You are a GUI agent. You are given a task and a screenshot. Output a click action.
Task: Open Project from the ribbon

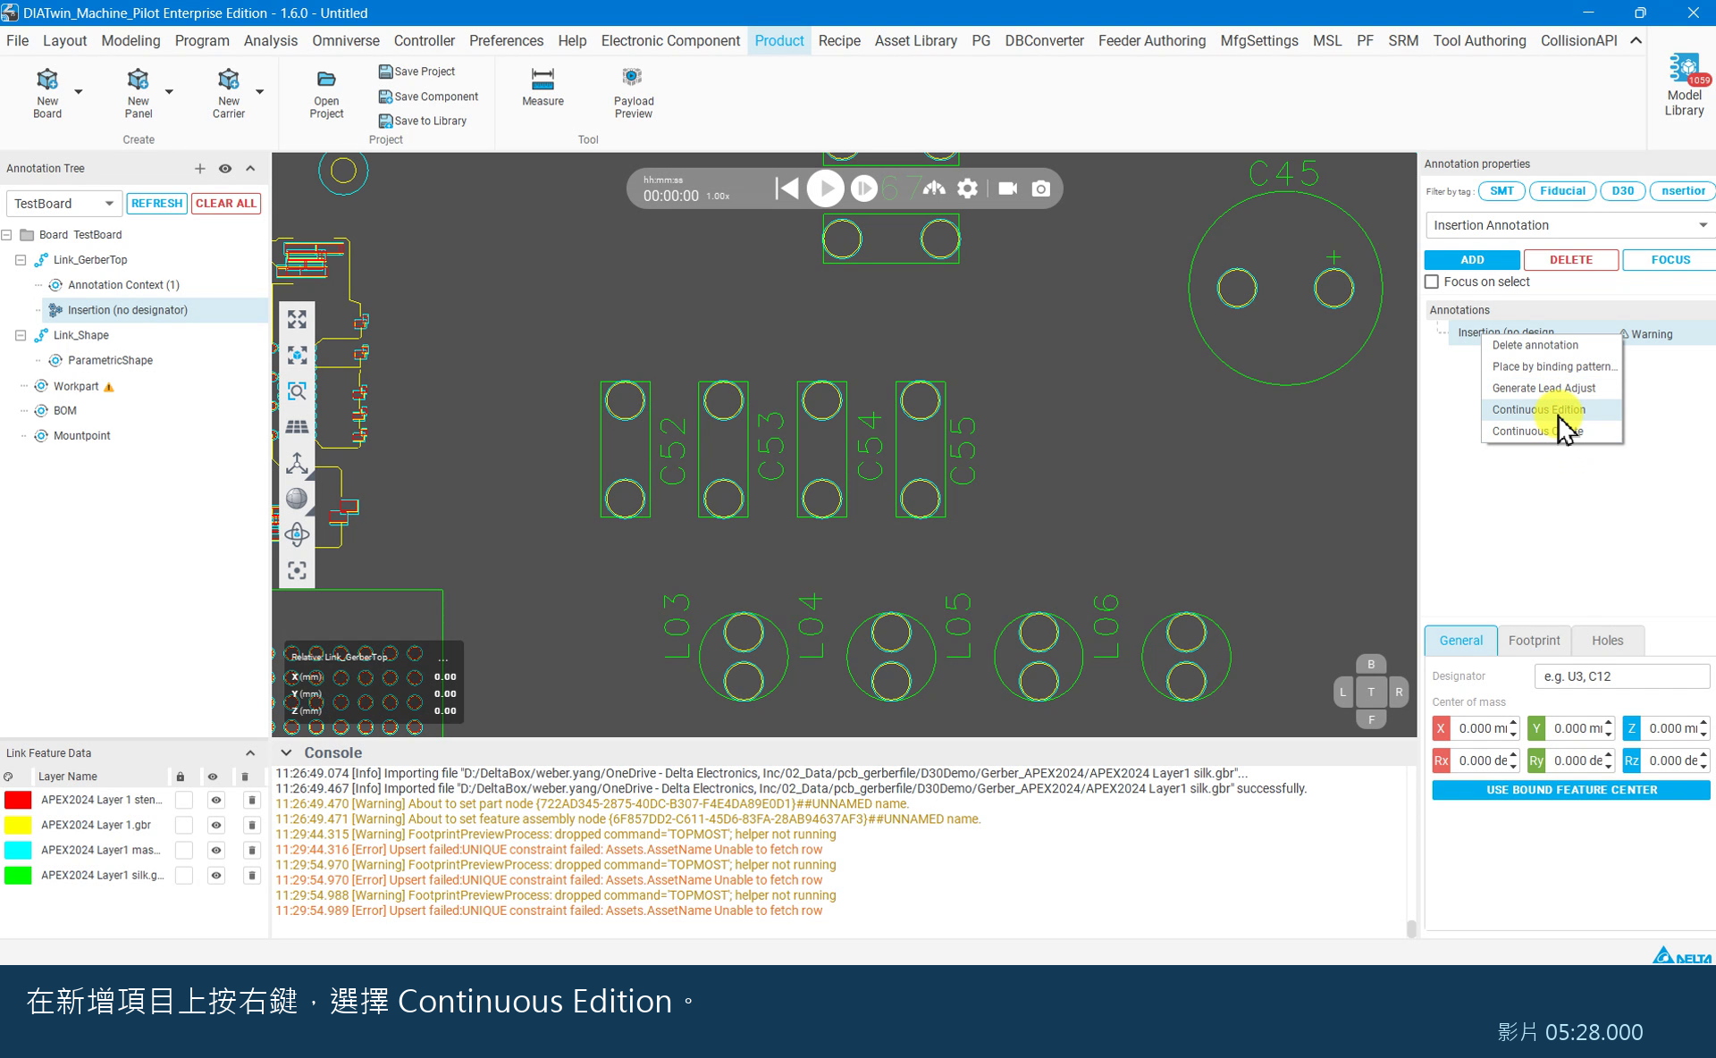pos(326,94)
